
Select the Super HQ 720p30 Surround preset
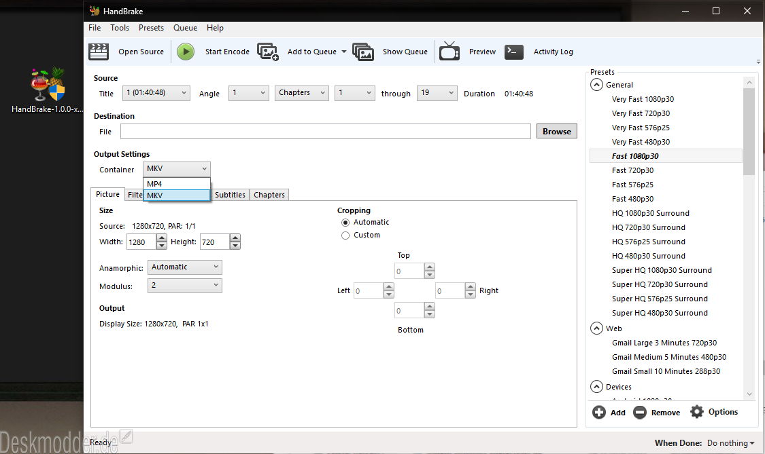click(660, 284)
